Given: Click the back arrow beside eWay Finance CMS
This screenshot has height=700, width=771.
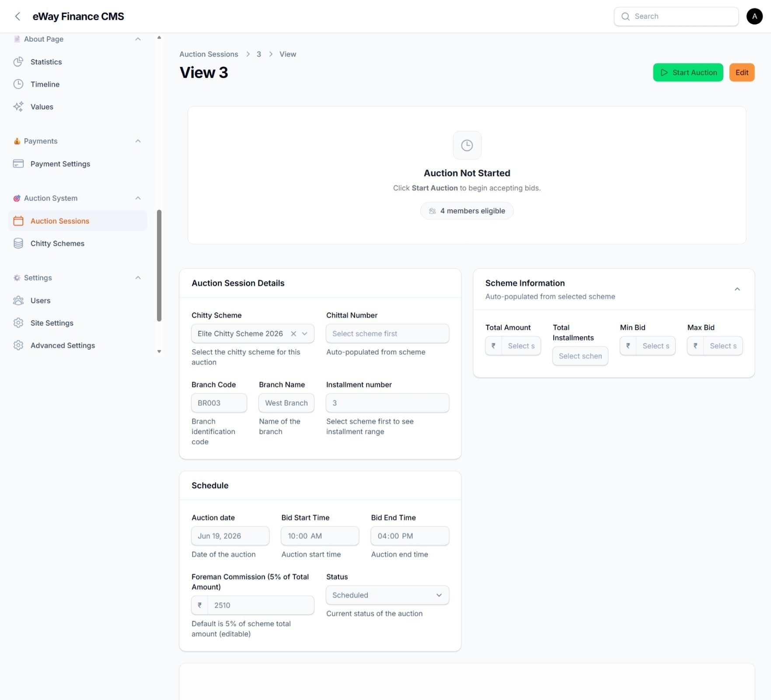Looking at the screenshot, I should [17, 17].
